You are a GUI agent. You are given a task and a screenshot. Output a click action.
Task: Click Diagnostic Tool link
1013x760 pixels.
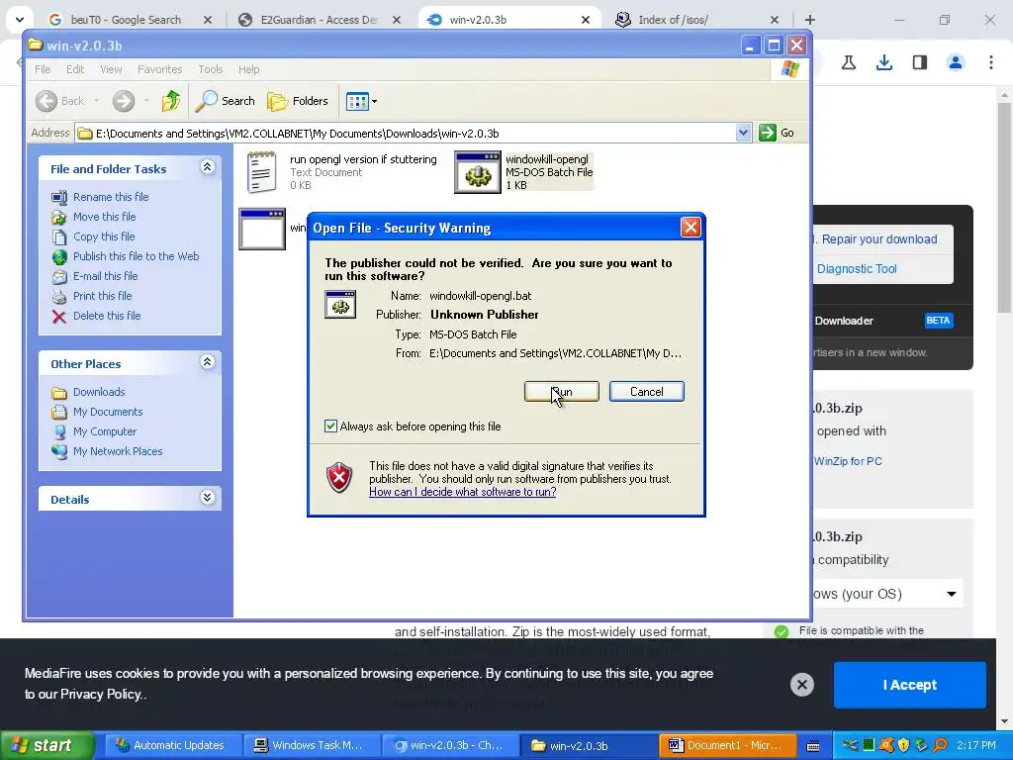[856, 269]
